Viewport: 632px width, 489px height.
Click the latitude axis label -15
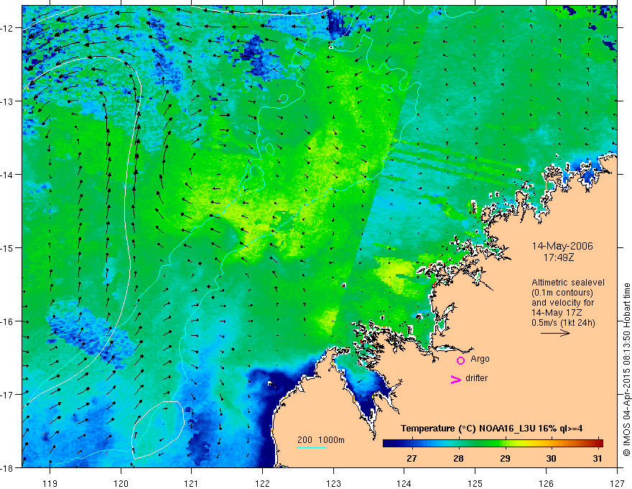7,247
